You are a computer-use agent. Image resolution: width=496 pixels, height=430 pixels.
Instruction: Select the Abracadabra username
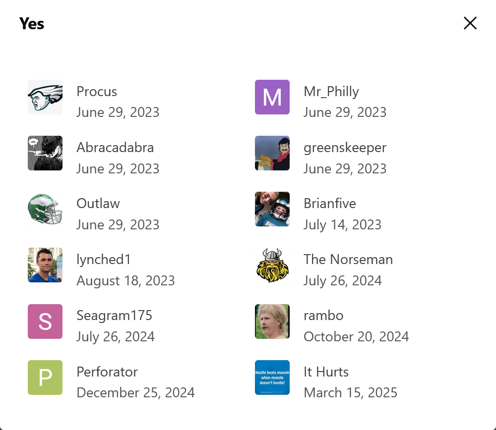115,148
